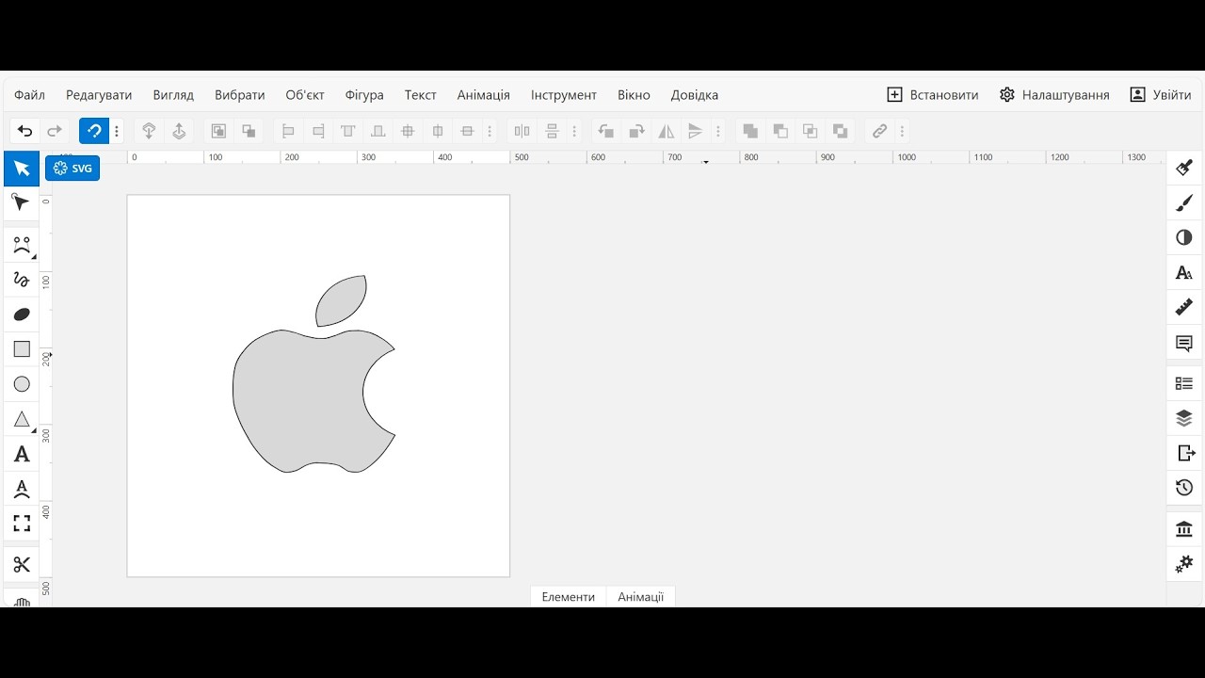This screenshot has width=1205, height=678.
Task: Open the Довідка menu
Action: [695, 95]
